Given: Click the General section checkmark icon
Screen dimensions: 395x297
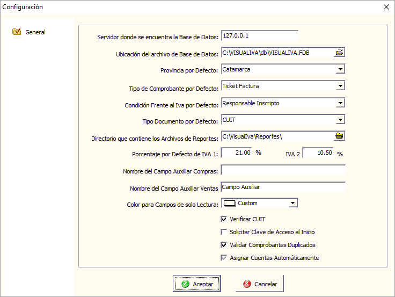Looking at the screenshot, I should pos(17,32).
